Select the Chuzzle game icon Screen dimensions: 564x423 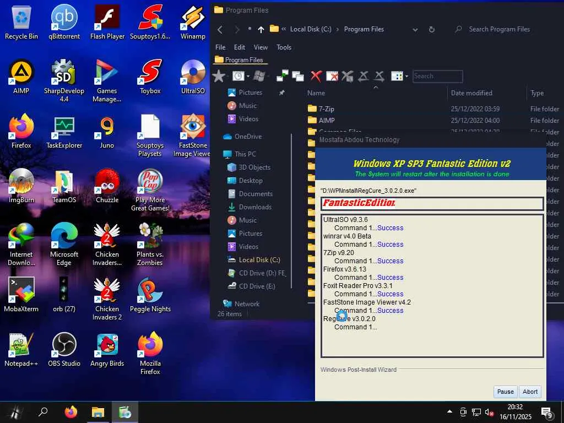click(107, 186)
